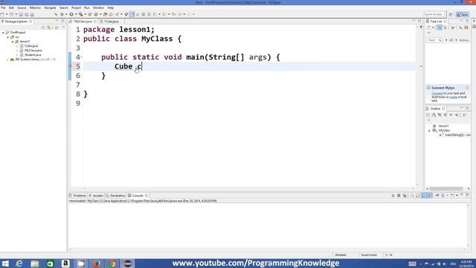
Task: Collapse the lesson1 package node
Action: pos(13,42)
